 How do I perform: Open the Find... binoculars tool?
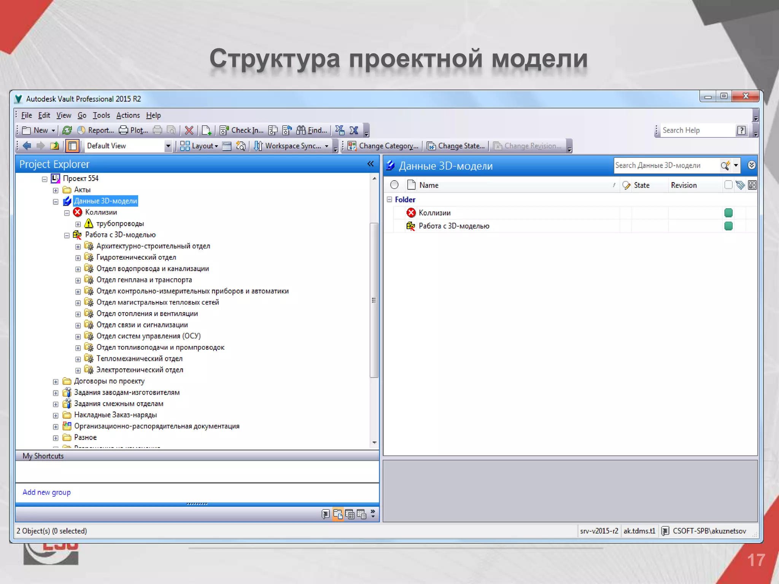tap(312, 130)
